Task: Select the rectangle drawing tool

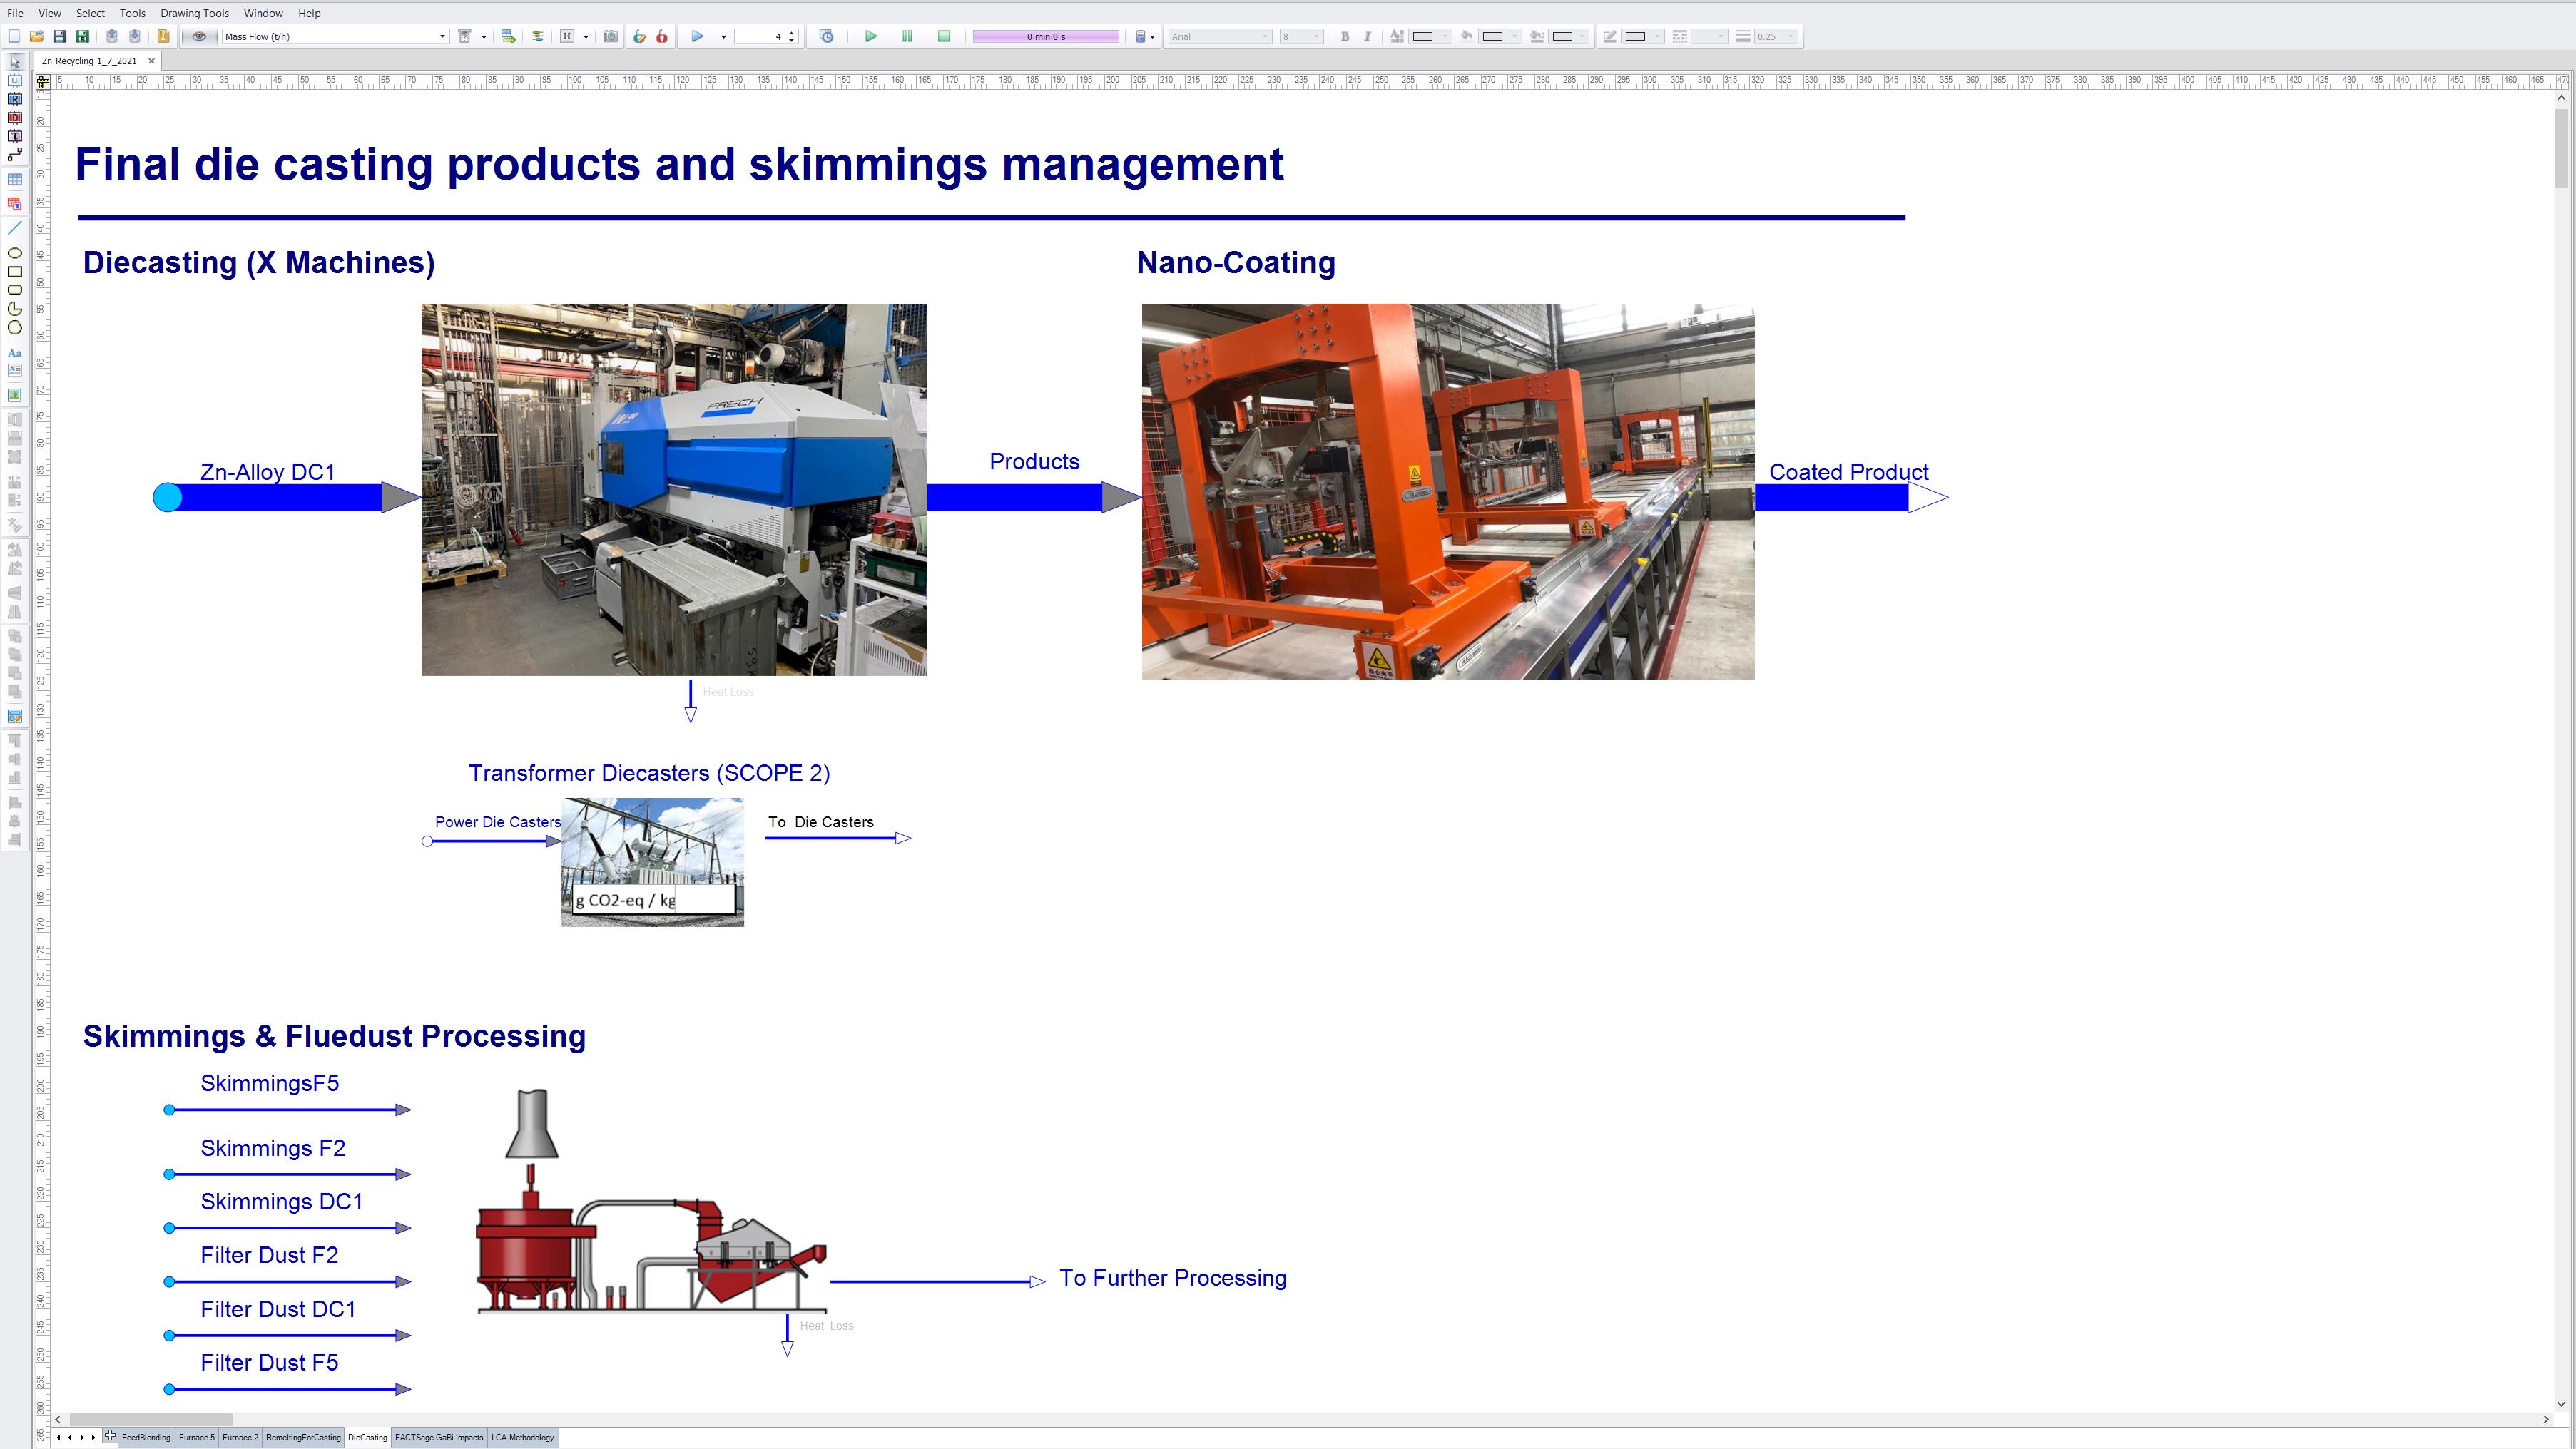Action: [15, 272]
